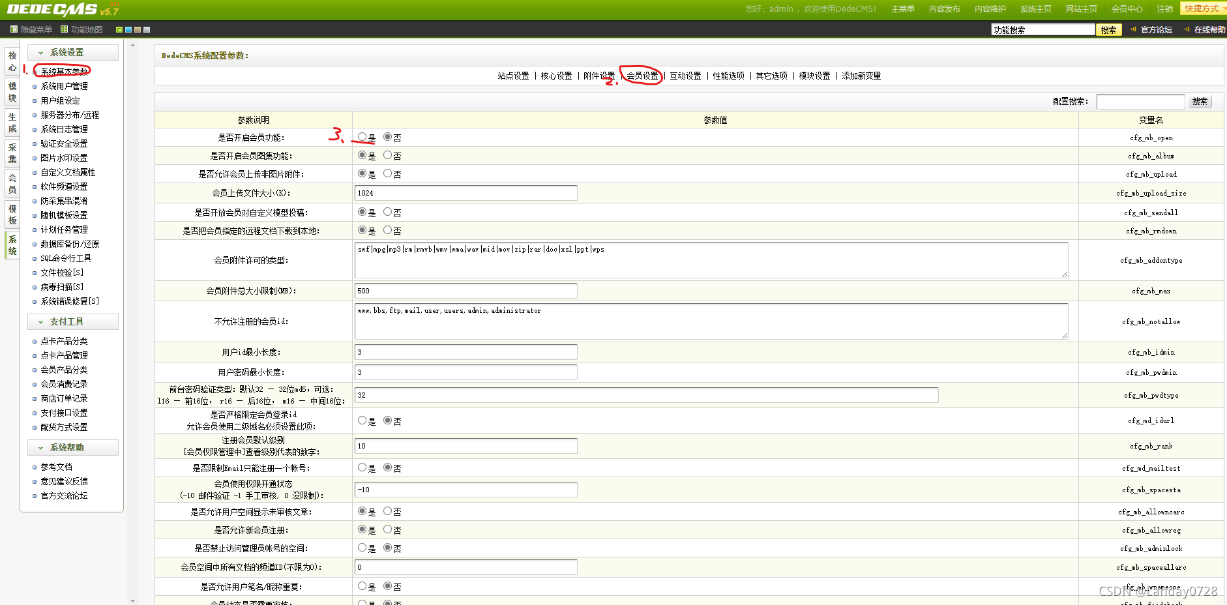Click the 前台密码验证类型 field with value 32

[647, 395]
